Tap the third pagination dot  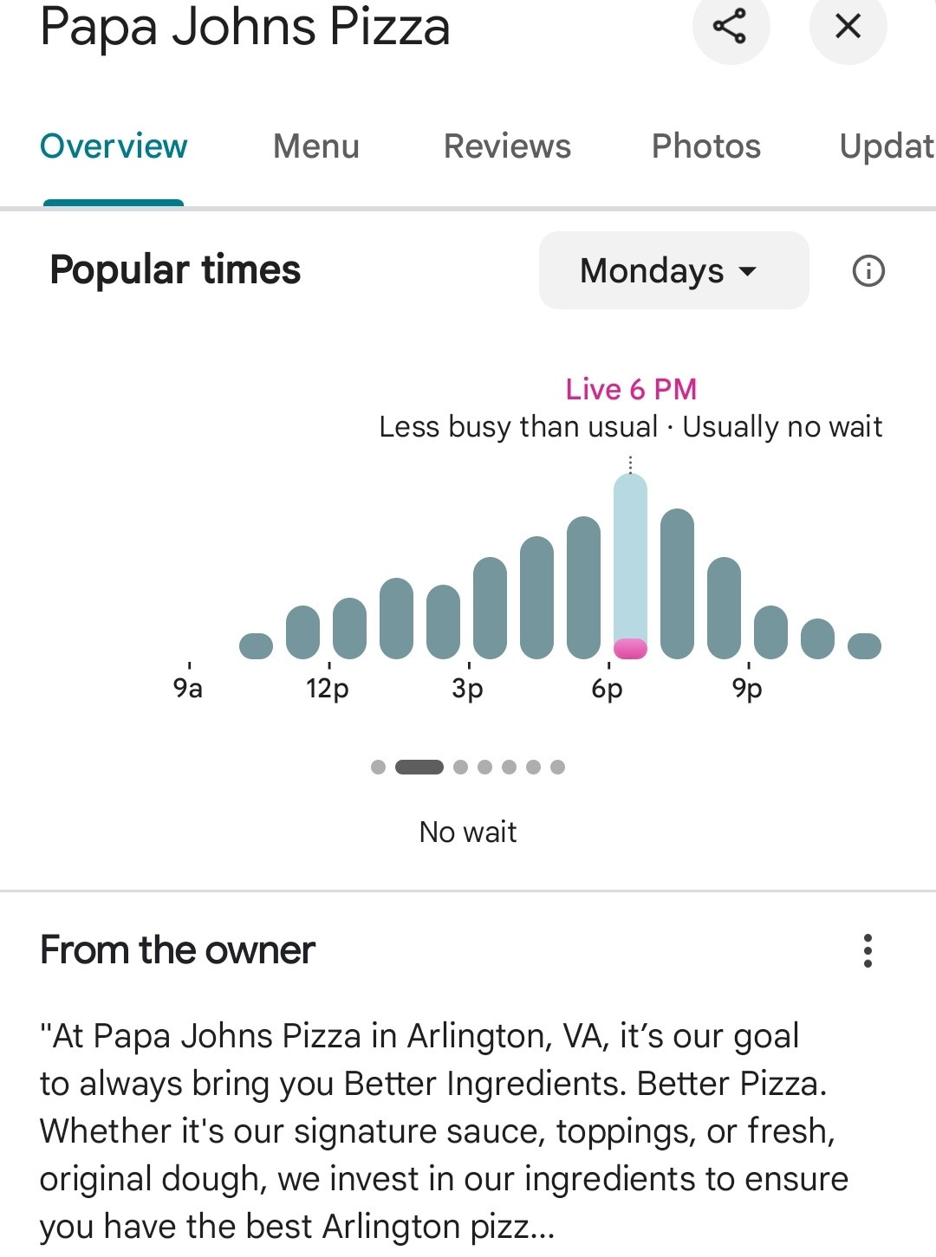coord(460,767)
